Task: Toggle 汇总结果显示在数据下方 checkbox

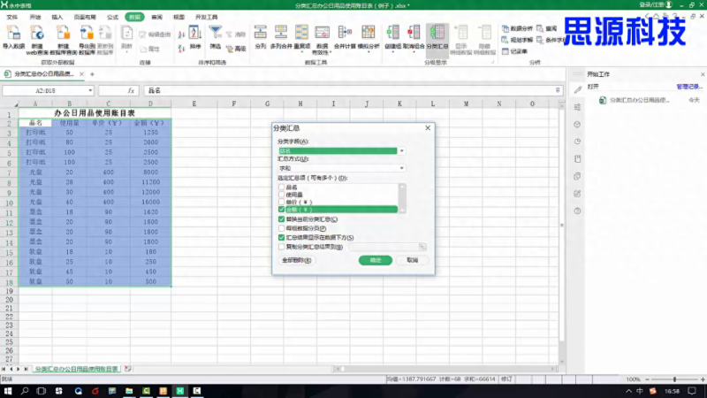Action: [x=281, y=238]
